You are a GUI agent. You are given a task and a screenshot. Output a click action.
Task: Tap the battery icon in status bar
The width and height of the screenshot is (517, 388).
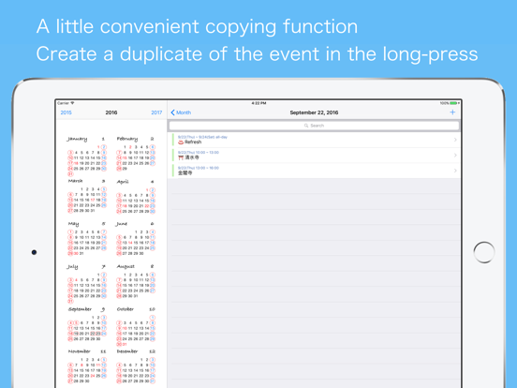[454, 103]
